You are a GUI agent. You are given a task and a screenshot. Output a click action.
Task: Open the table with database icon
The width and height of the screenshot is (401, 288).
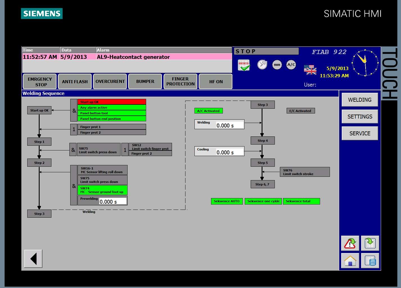coord(370,261)
